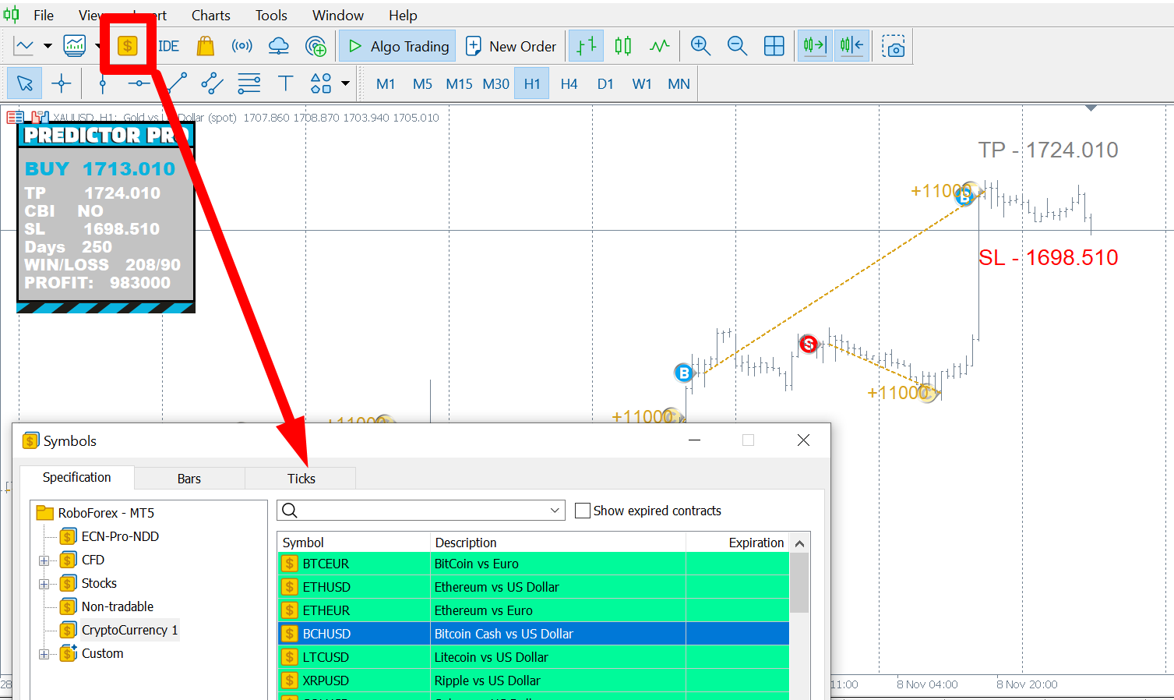Draw a vertical line on chart
1174x700 pixels.
coord(102,83)
